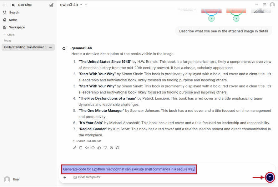Regenerate the gemma3:4b response
The height and width of the screenshot is (187, 278).
point(118,148)
